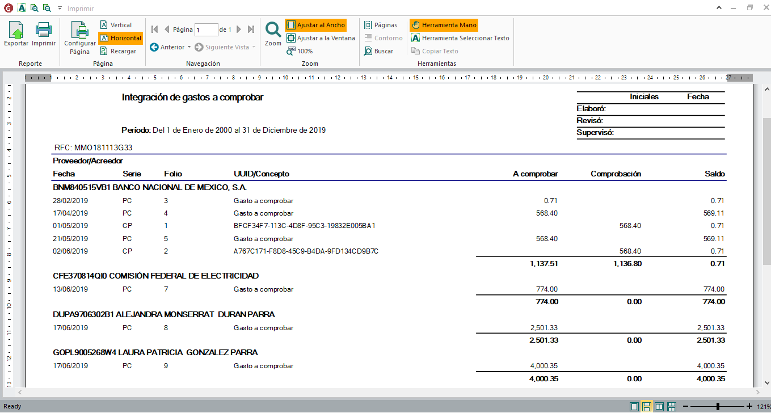This screenshot has width=771, height=413.
Task: Click the page number input field
Action: pyautogui.click(x=206, y=29)
